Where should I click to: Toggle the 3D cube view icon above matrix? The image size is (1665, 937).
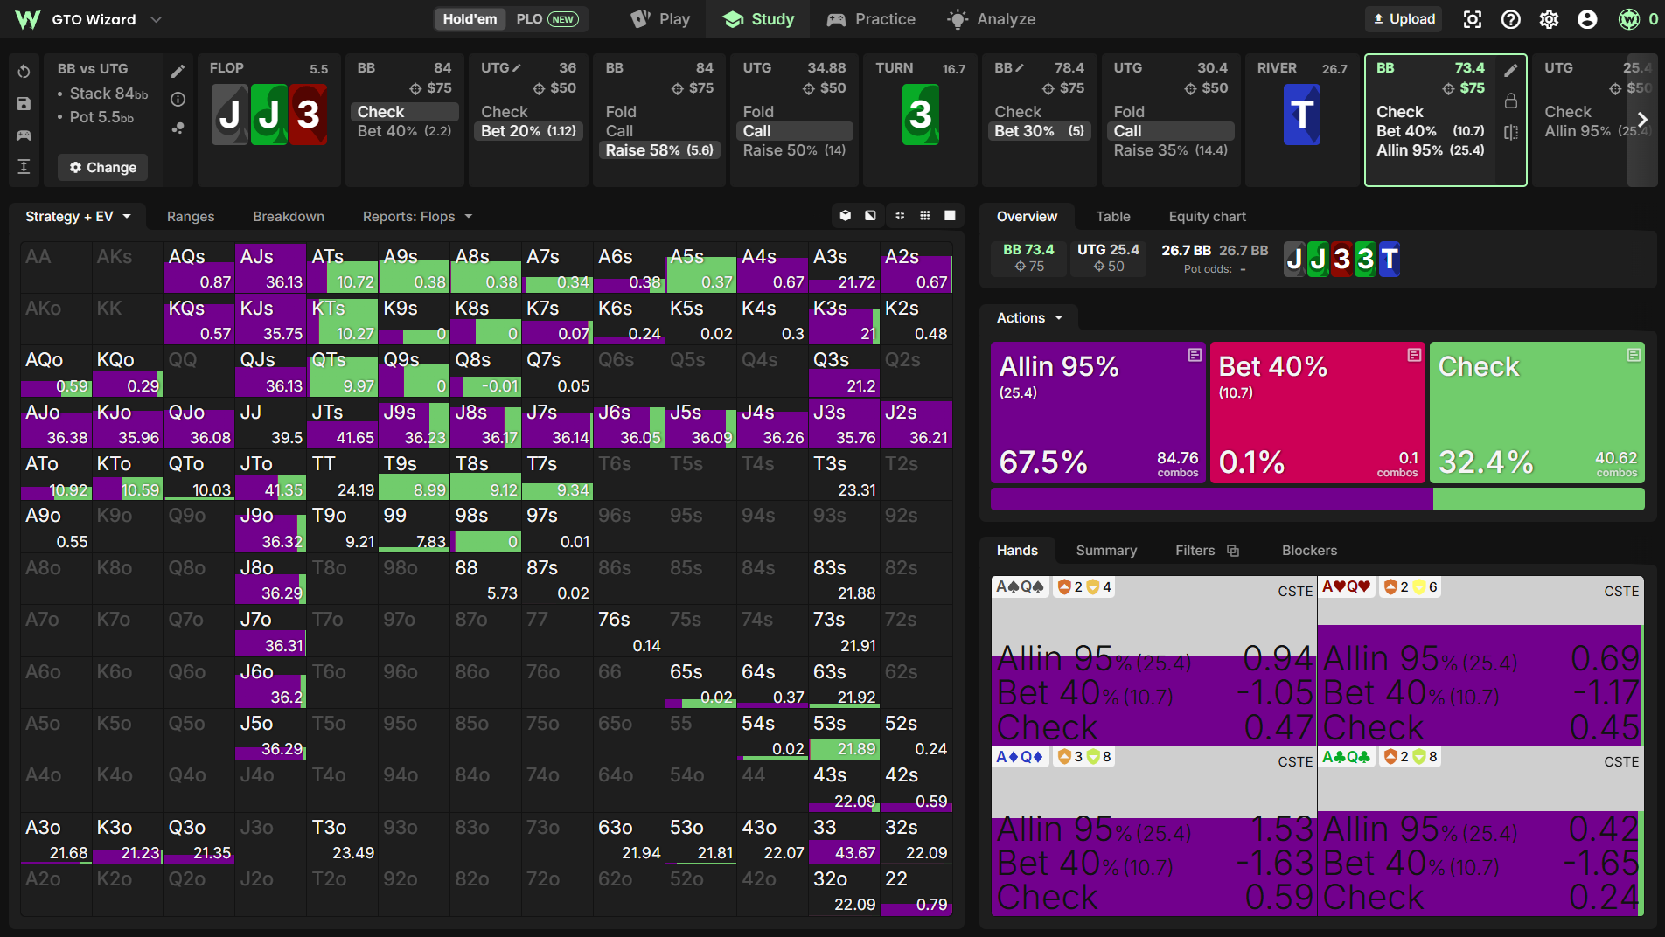click(846, 216)
